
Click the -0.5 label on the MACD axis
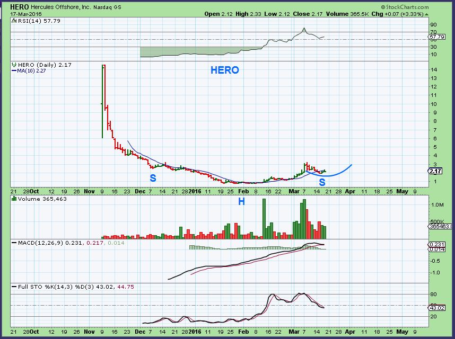(x=435, y=261)
